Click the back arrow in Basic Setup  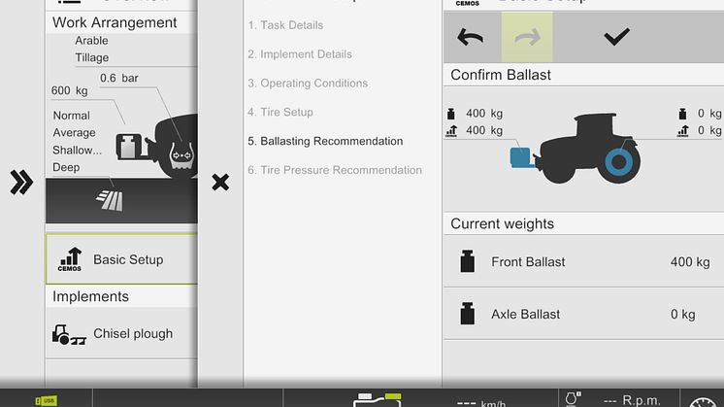[x=471, y=37]
